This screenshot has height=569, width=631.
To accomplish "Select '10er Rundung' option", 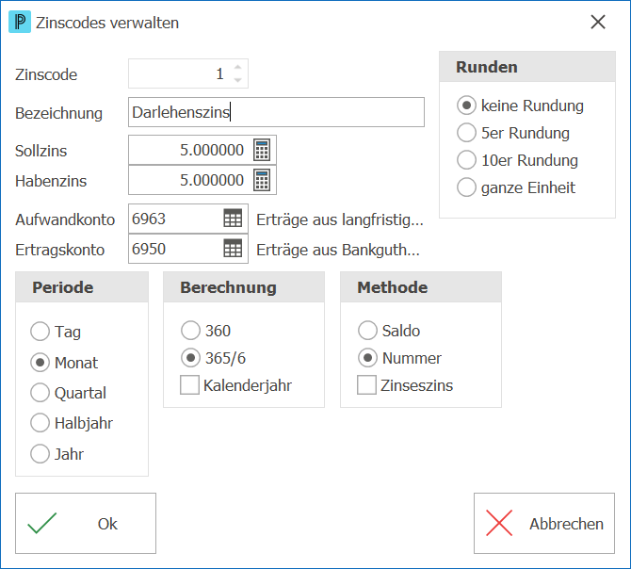I will (517, 160).
